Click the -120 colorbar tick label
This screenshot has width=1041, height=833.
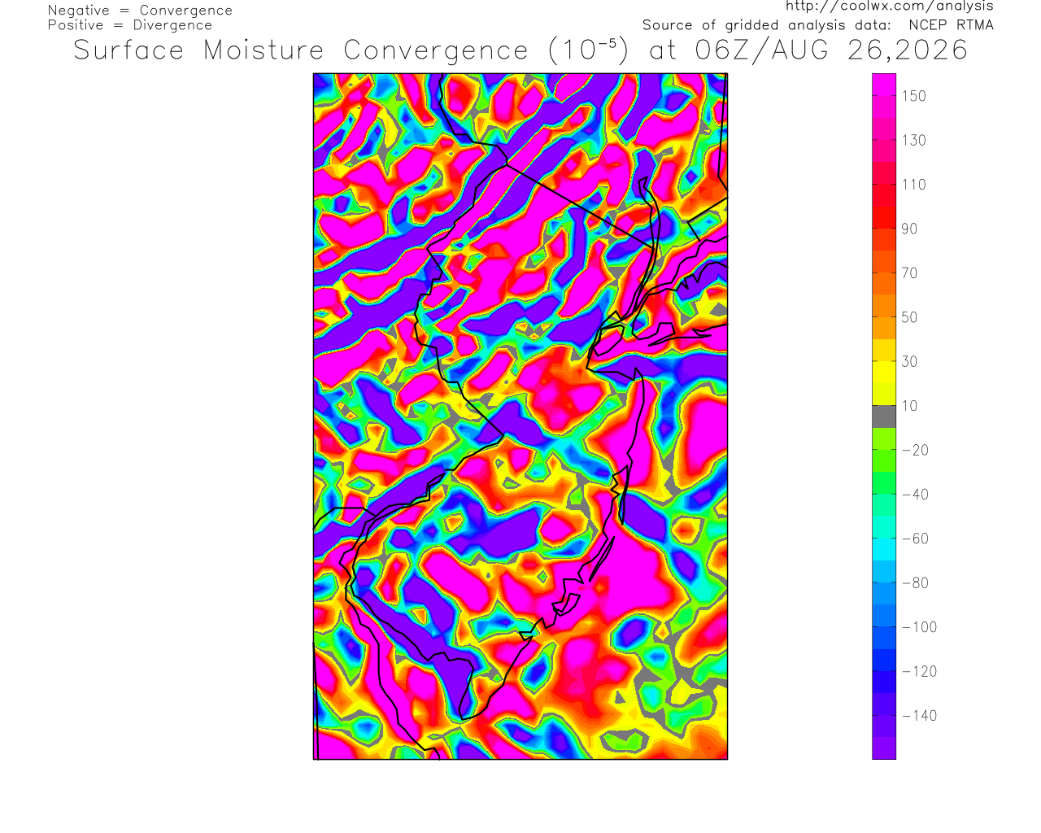[920, 671]
